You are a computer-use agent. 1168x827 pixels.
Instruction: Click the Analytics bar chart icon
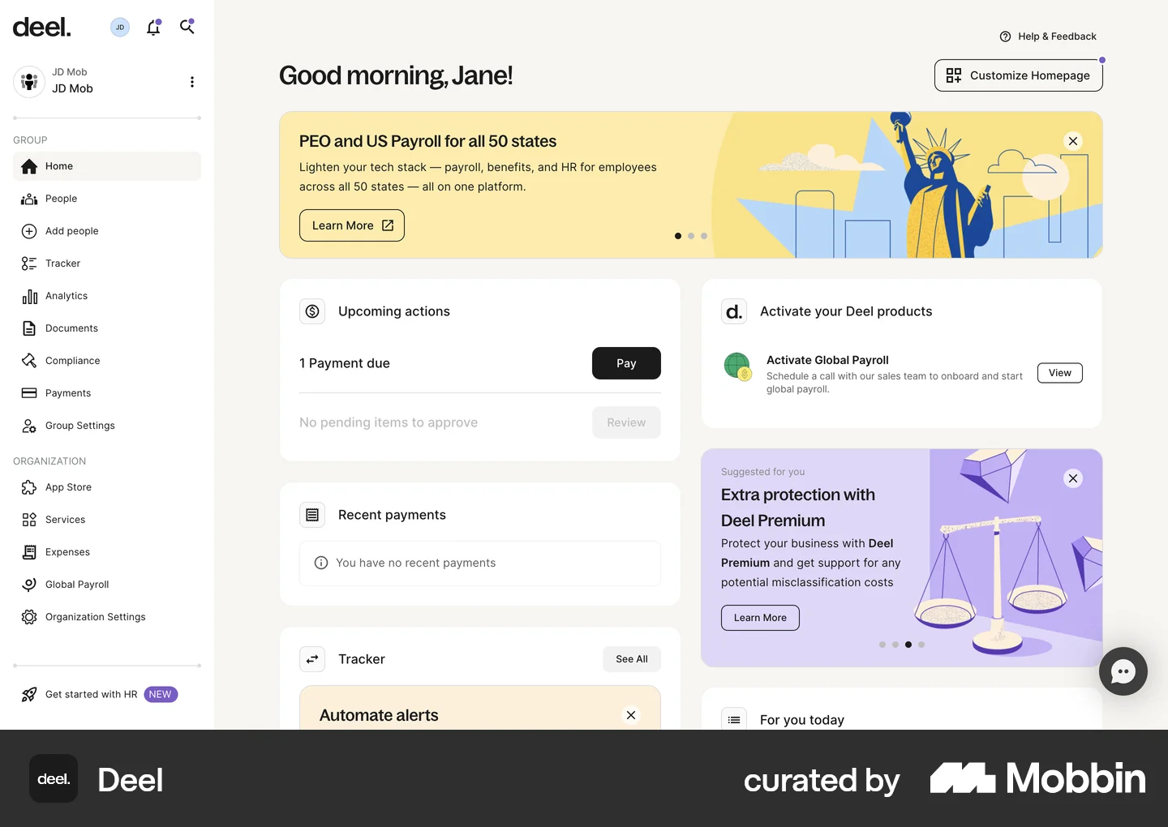[29, 296]
